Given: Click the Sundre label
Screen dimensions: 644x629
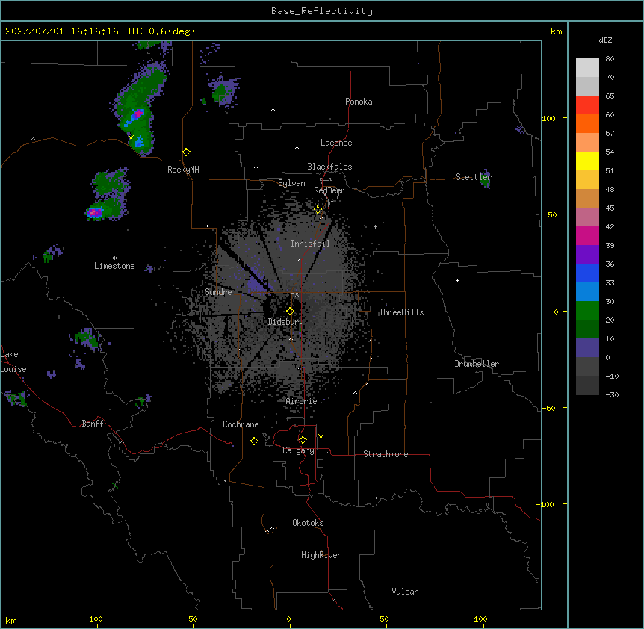Looking at the screenshot, I should pos(218,292).
